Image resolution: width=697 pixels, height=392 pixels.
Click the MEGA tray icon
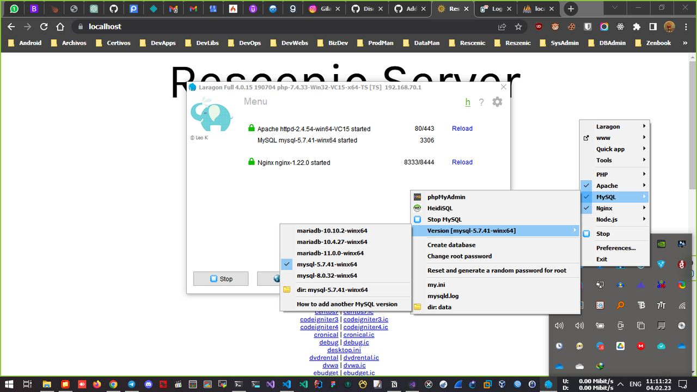[641, 346]
